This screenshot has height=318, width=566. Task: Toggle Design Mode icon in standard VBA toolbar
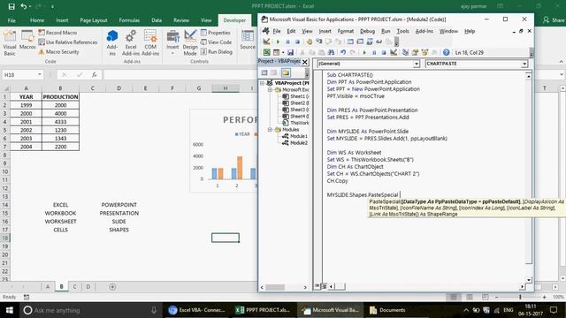pos(394,53)
